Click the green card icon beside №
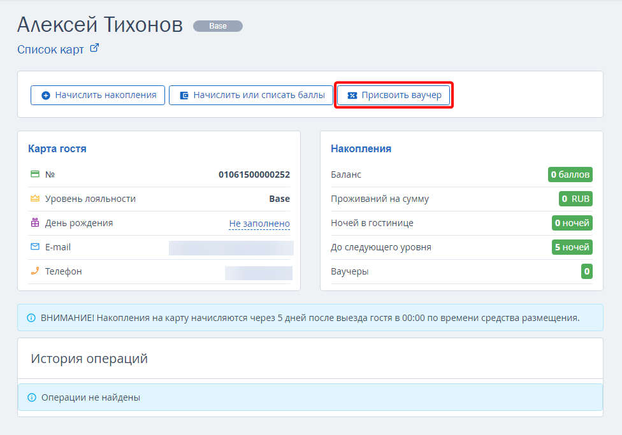The width and height of the screenshot is (622, 435). pyautogui.click(x=35, y=174)
